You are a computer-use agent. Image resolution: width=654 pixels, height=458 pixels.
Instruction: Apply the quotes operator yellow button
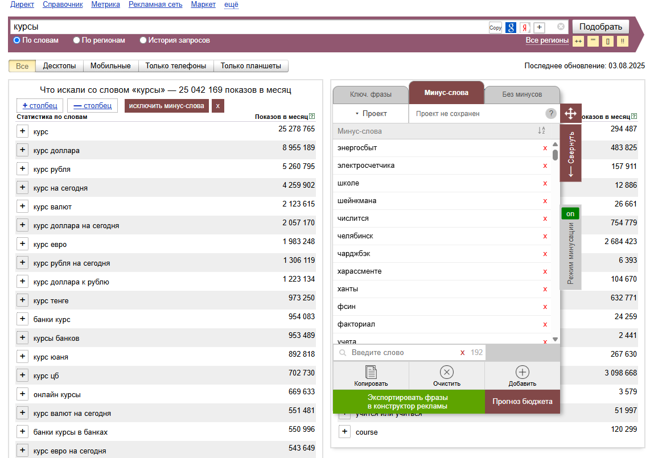pos(593,42)
